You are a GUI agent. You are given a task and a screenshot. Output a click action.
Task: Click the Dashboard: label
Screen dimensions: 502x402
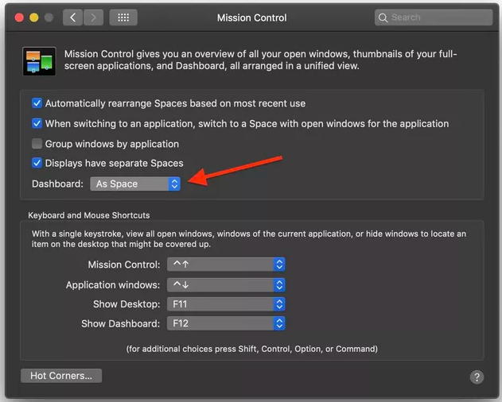click(57, 184)
